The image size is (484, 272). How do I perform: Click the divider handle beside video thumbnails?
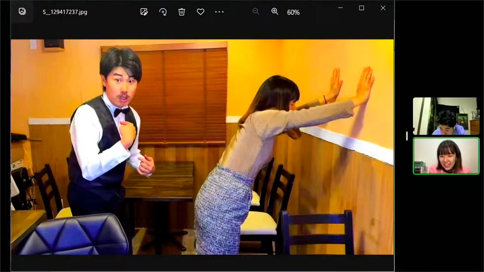pyautogui.click(x=407, y=135)
